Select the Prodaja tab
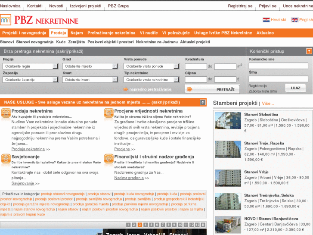This screenshot has height=235, width=313. tap(58, 33)
